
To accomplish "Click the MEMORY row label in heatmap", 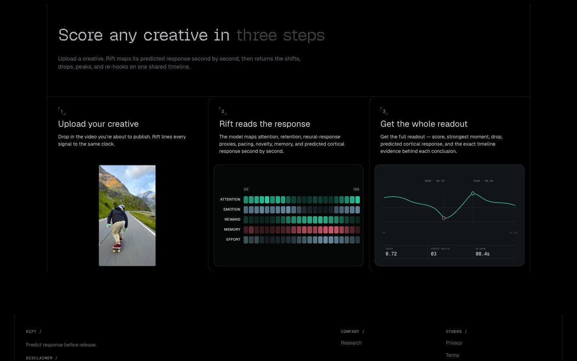I will pos(232,229).
